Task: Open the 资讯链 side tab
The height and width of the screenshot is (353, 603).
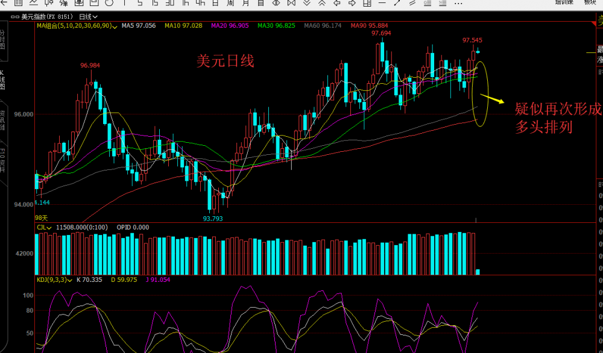Action: pyautogui.click(x=2, y=119)
